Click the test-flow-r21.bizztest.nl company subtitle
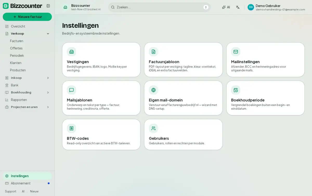 [x=86, y=9]
